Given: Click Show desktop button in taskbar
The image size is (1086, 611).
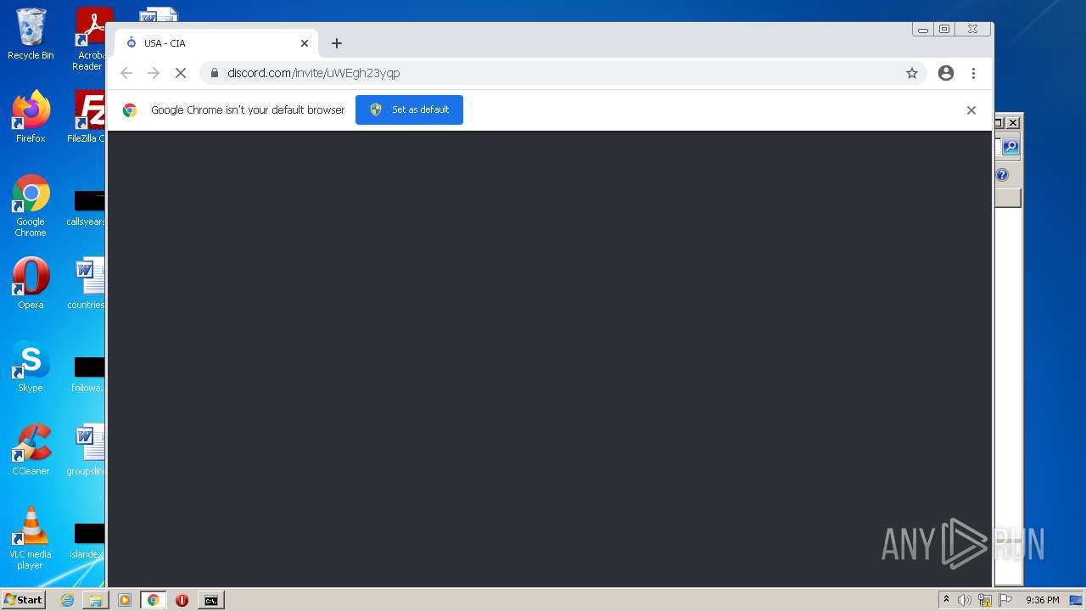Looking at the screenshot, I should pyautogui.click(x=1077, y=600).
